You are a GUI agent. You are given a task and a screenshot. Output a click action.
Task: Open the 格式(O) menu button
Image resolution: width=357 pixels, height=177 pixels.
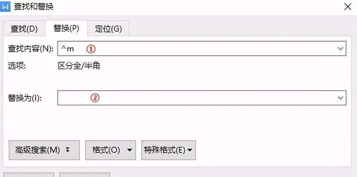click(110, 150)
